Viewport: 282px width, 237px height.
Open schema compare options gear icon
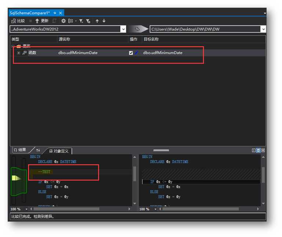tap(63, 21)
